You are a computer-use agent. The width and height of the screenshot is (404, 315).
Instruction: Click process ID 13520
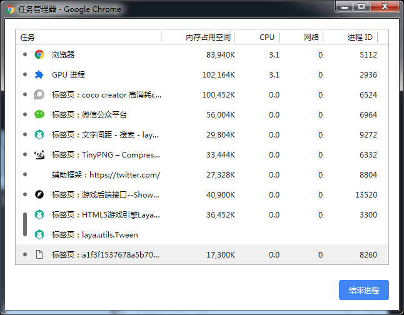point(366,195)
